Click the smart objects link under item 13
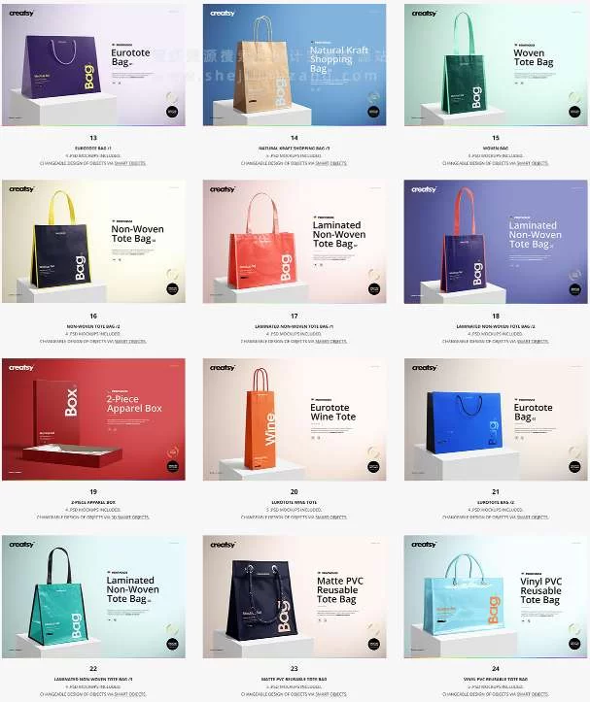590x702 pixels. [x=130, y=163]
